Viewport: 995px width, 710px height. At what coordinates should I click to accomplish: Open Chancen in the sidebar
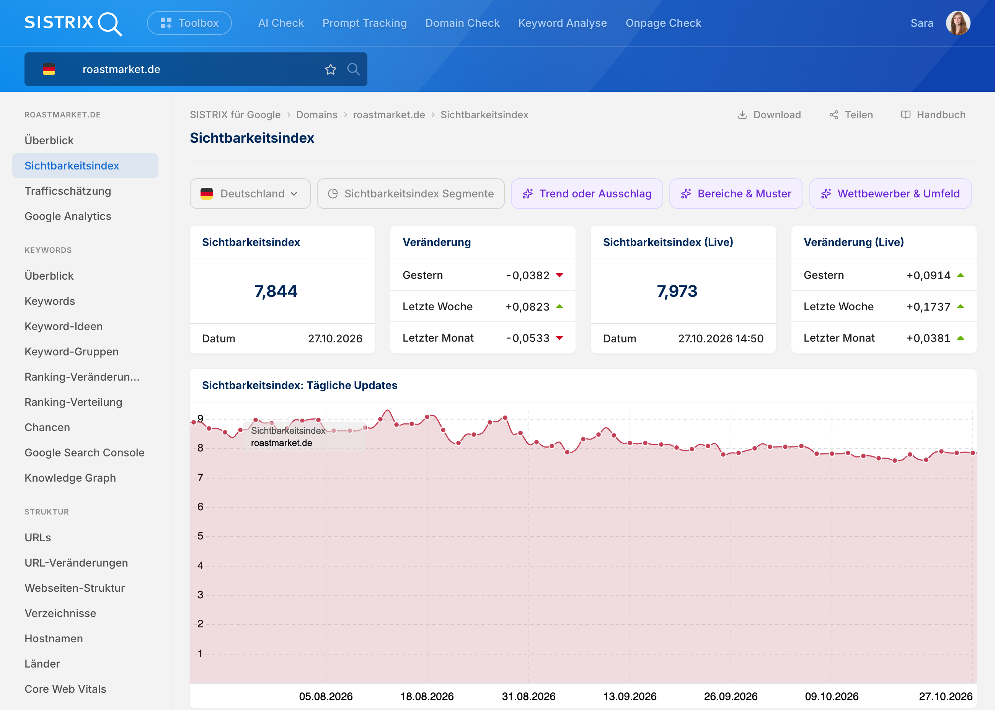click(x=85, y=428)
